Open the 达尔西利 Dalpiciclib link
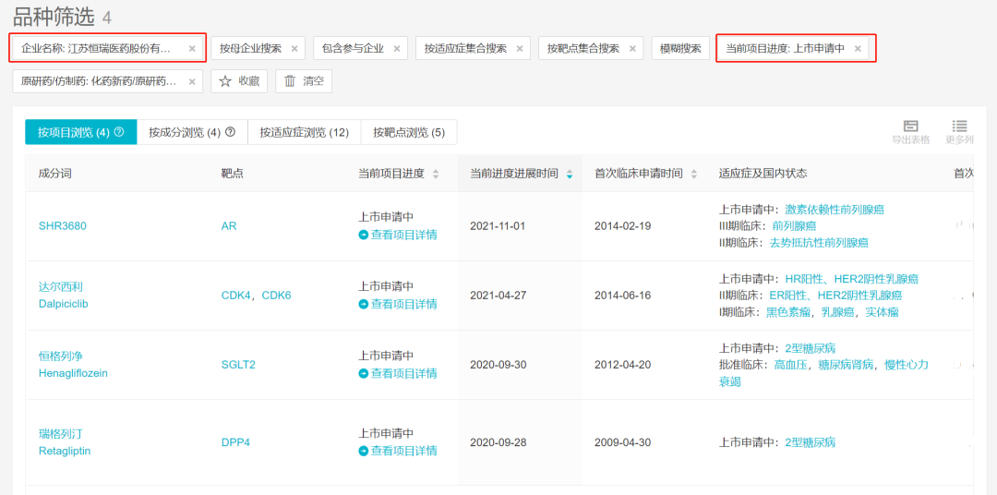The height and width of the screenshot is (495, 997). [x=63, y=296]
